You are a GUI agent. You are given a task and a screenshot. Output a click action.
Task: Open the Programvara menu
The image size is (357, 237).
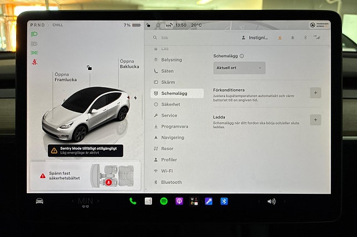pyautogui.click(x=177, y=126)
